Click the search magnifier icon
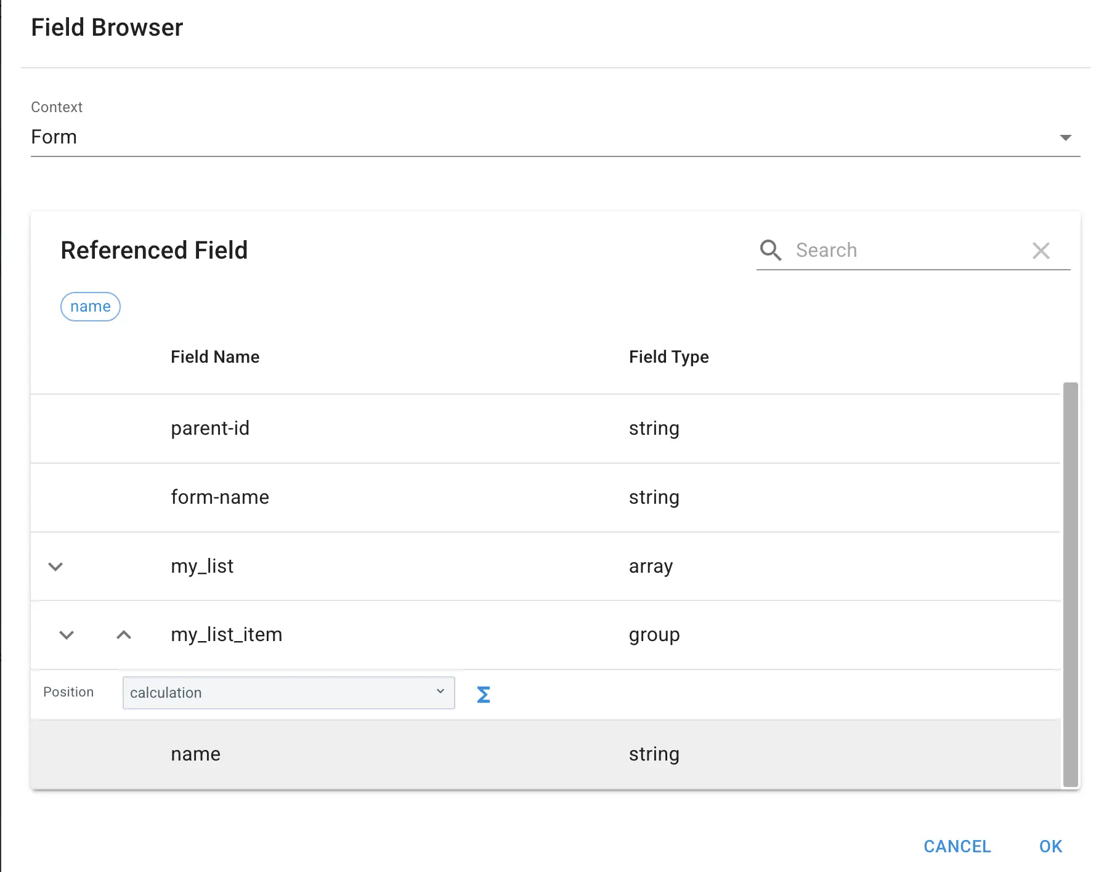Viewport: 1104px width, 872px height. (771, 250)
